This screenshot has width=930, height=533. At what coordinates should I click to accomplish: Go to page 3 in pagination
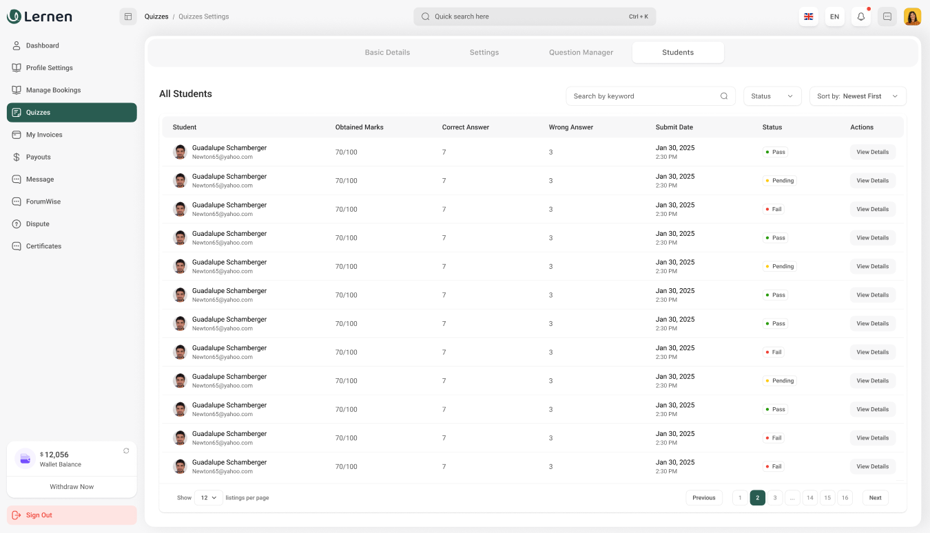click(x=775, y=497)
